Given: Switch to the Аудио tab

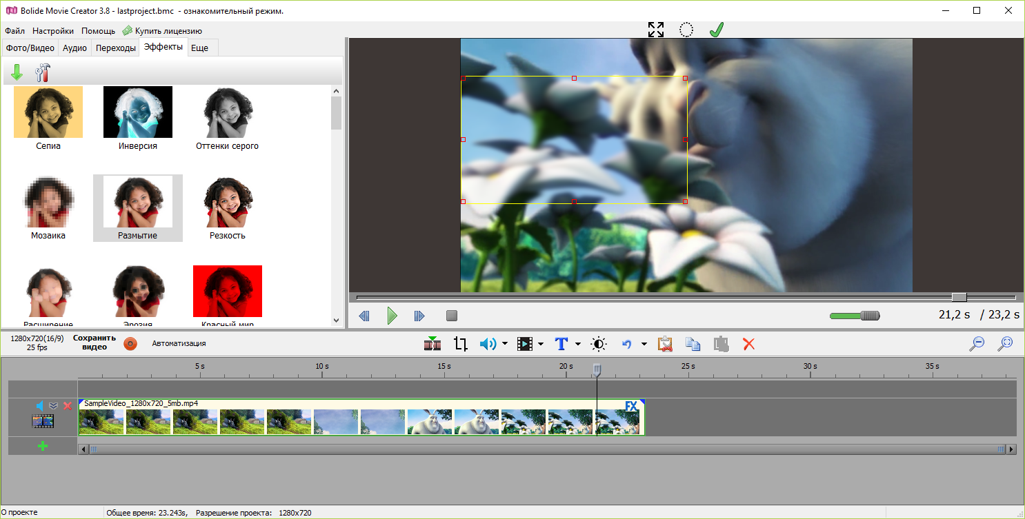Looking at the screenshot, I should 74,48.
